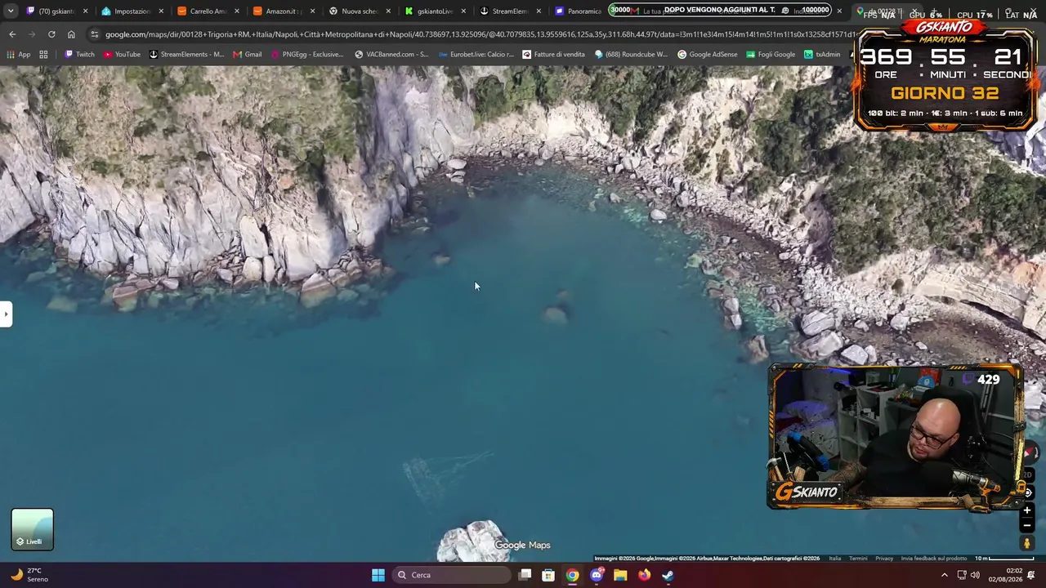Click the Italia footer link

835,559
